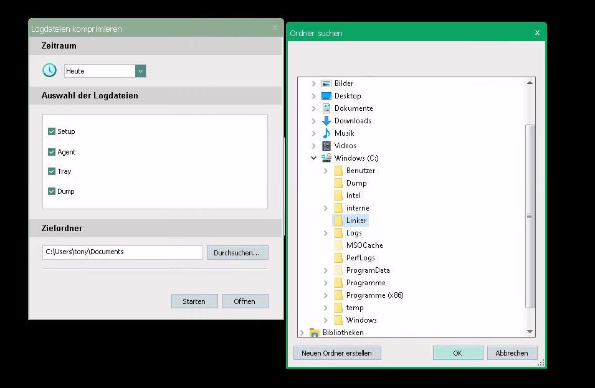
Task: Click the Durchsuchen... browse button
Action: (x=237, y=253)
